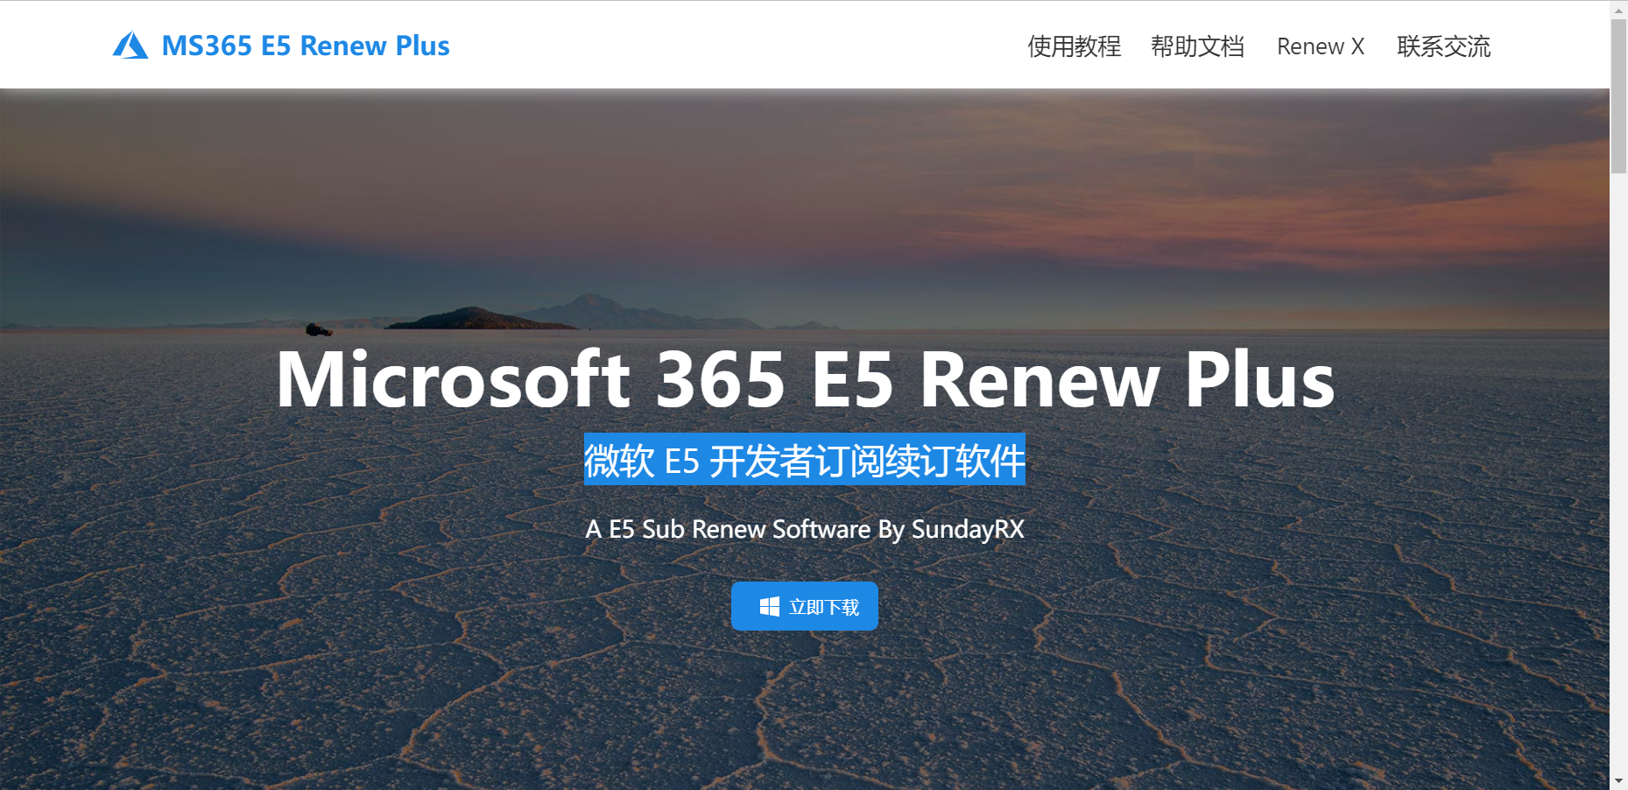Image resolution: width=1628 pixels, height=790 pixels.
Task: Click the blue triangular site logo icon
Action: (130, 46)
